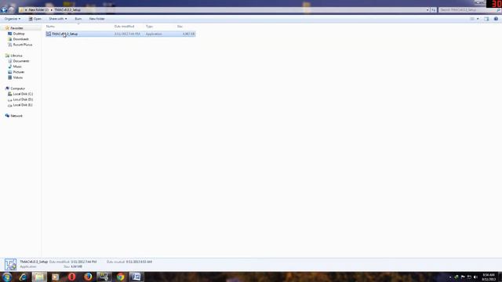Select the TMACv6.0.3_Setup file name

click(64, 34)
